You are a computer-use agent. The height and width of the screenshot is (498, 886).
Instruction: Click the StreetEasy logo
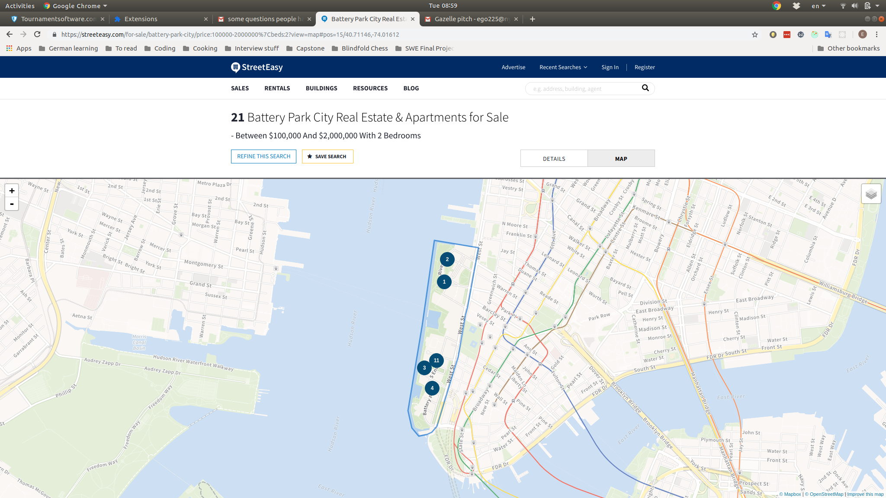tap(257, 67)
